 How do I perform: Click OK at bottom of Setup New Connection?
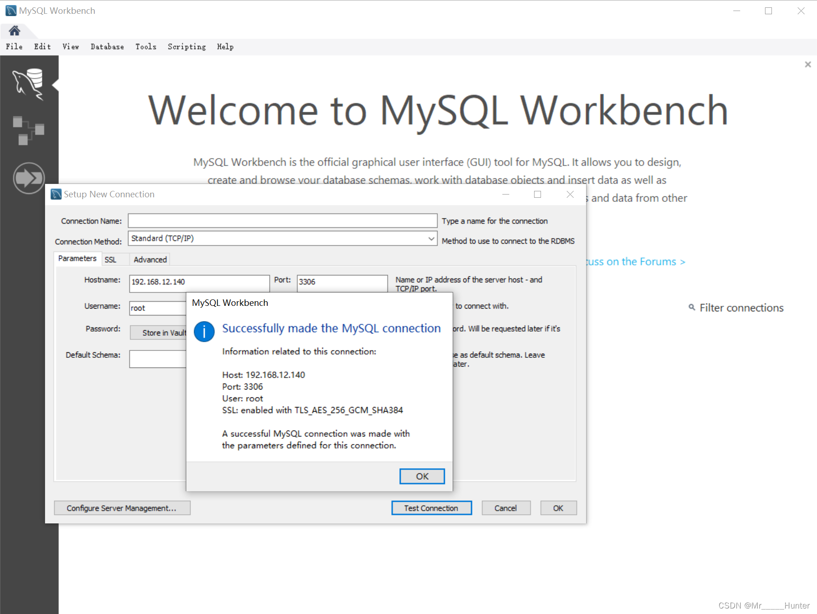[558, 508]
